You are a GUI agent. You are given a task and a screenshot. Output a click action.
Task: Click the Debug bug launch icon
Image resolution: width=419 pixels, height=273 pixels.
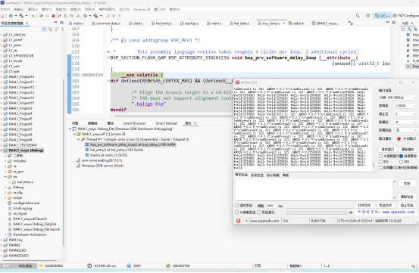coord(86,16)
